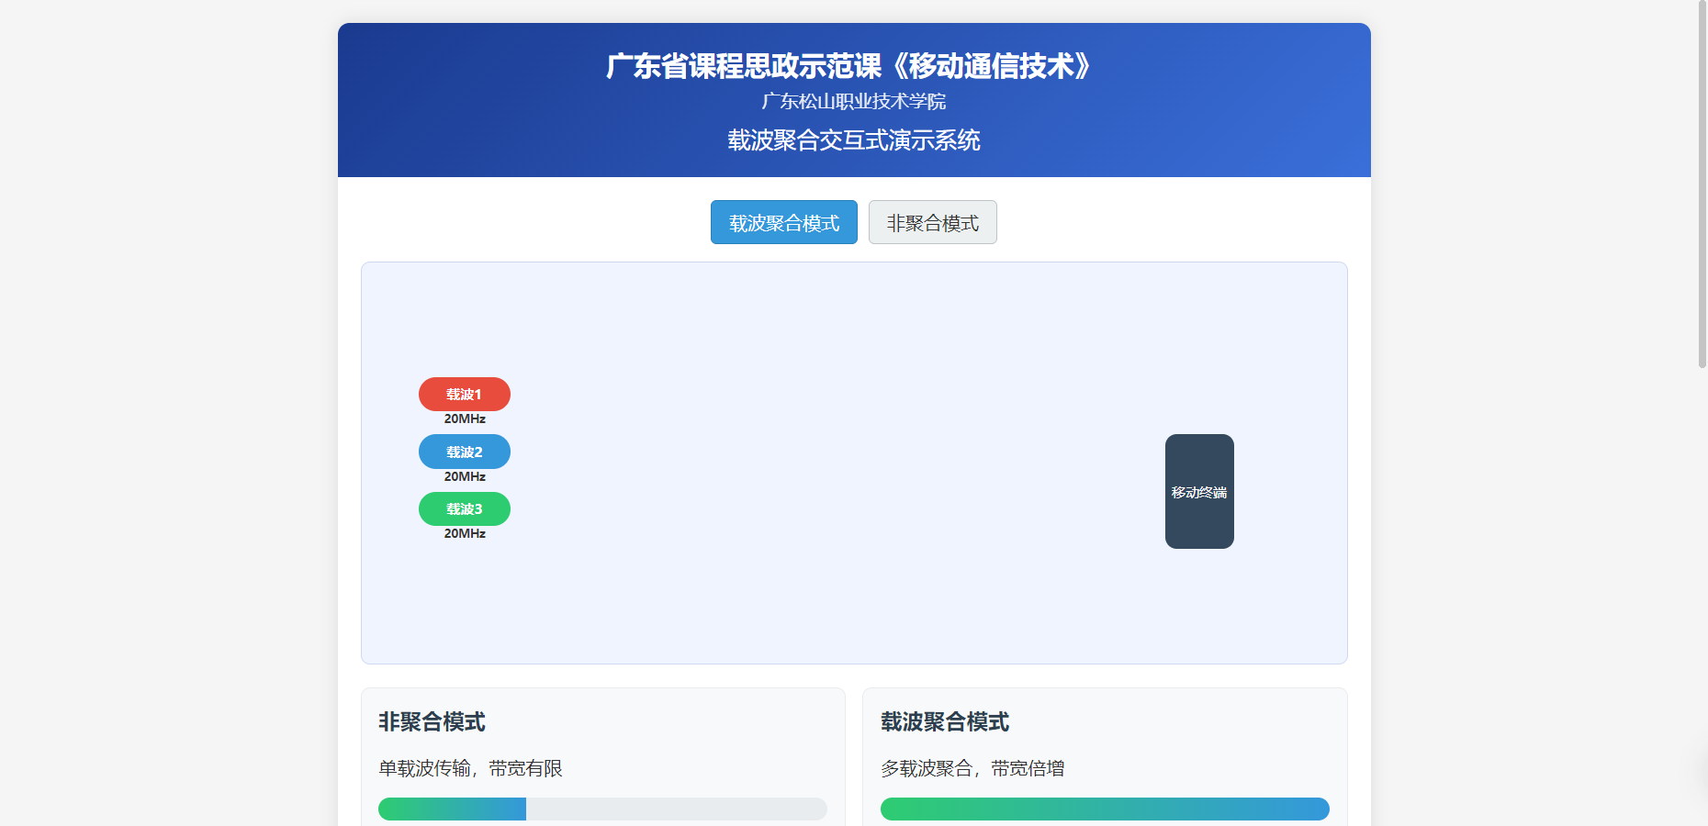Click the 载波聚合交互式演示系统 header text
This screenshot has height=826, width=1708.
coord(853,140)
